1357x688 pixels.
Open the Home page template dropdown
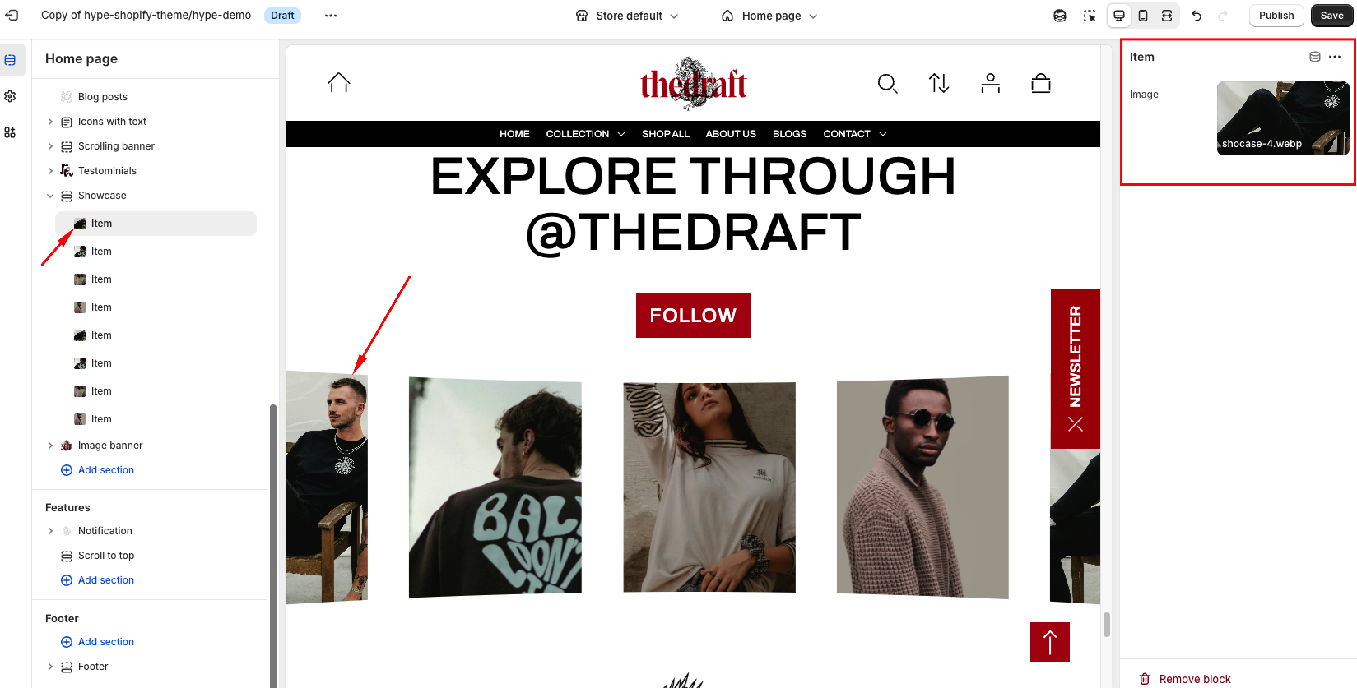pos(769,16)
